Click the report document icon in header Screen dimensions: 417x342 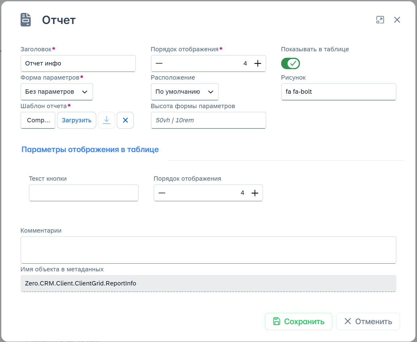coord(26,20)
